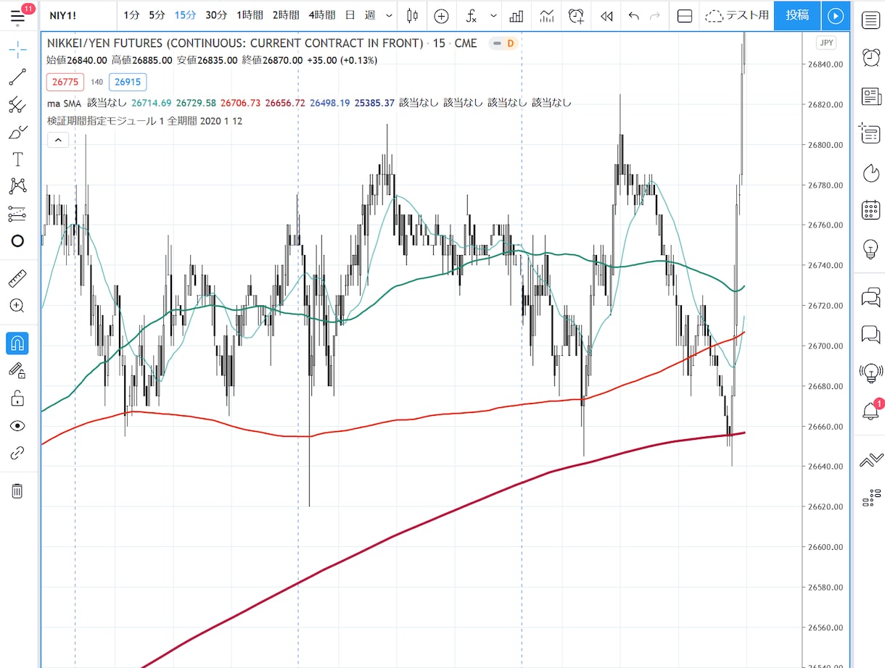The height and width of the screenshot is (668, 885).
Task: Open the indicator templates dropdown arrow
Action: point(494,16)
